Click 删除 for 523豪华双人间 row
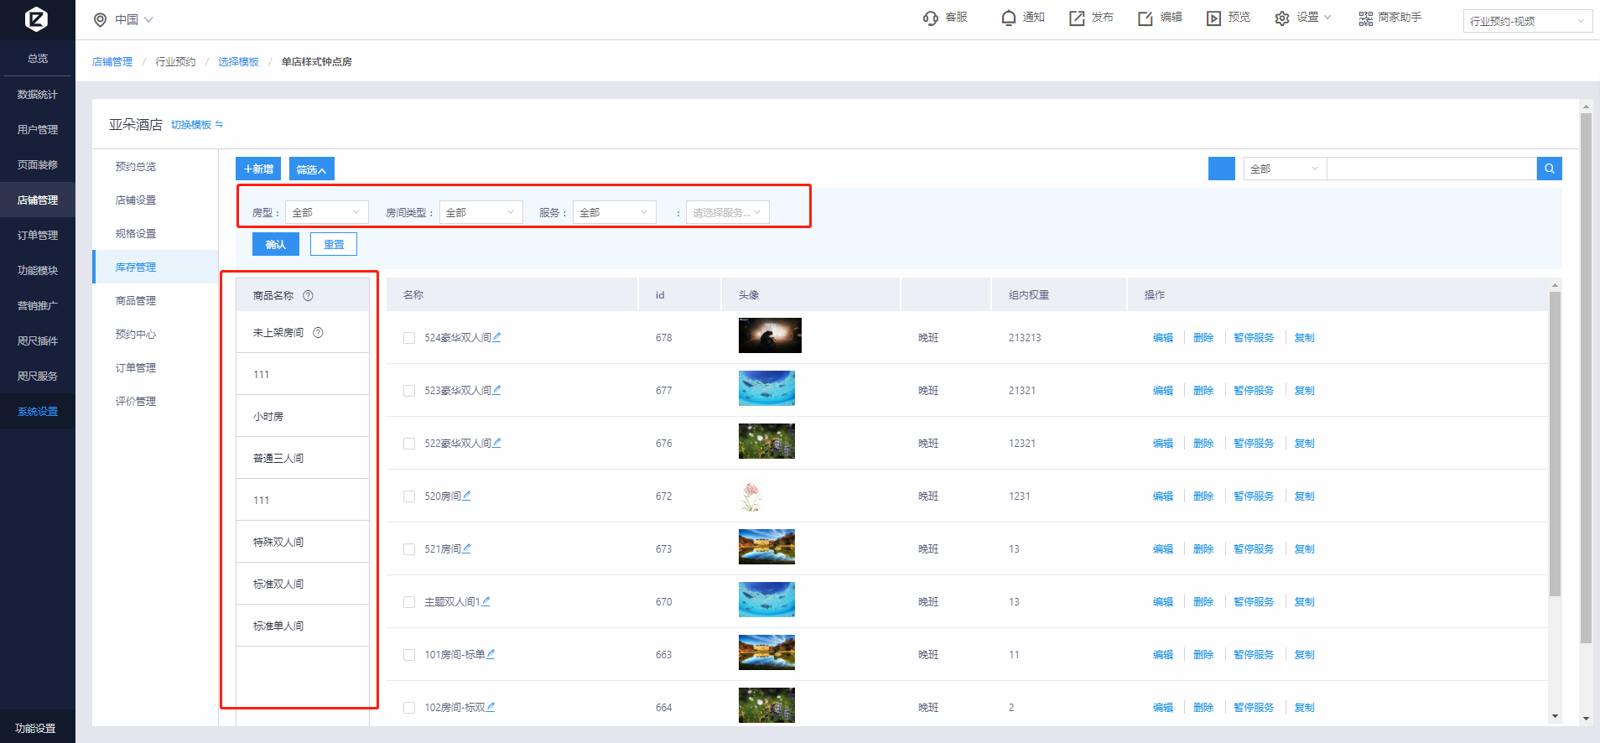This screenshot has height=743, width=1600. pyautogui.click(x=1203, y=391)
